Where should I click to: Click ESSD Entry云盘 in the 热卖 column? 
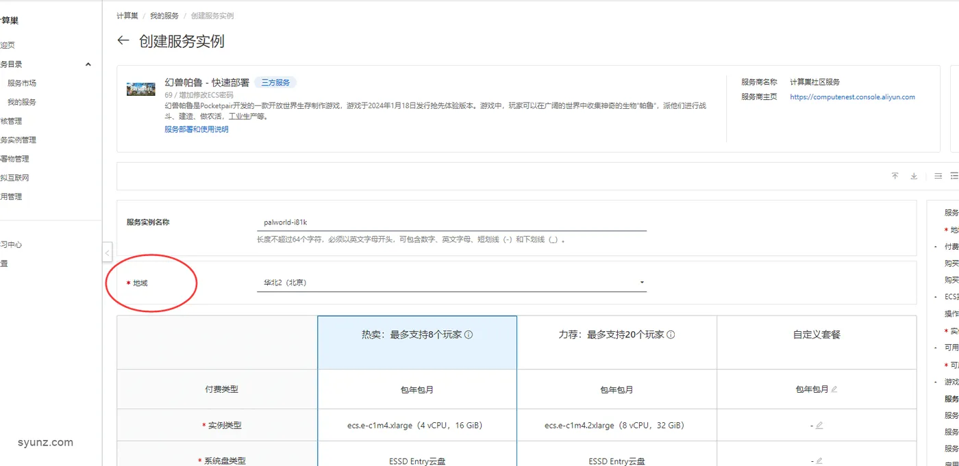point(417,461)
